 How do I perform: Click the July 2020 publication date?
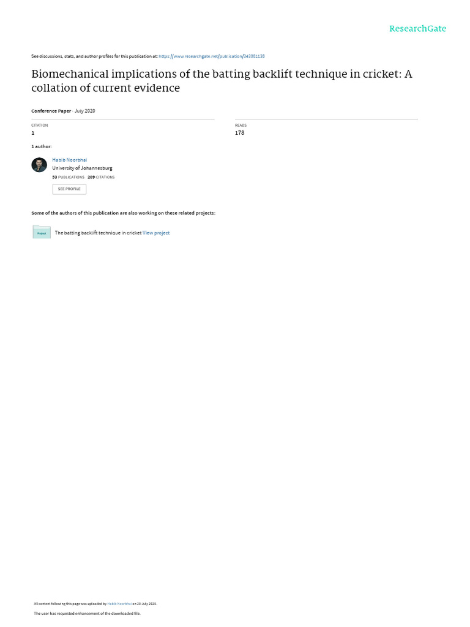point(85,111)
